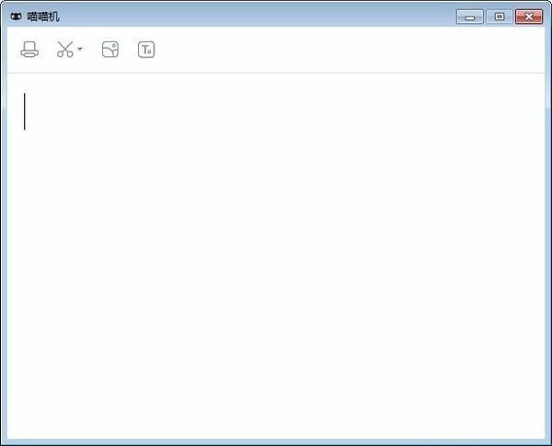Click the 喵喵机 cat logo in title bar
Screen dimensions: 552x446
(x=16, y=17)
